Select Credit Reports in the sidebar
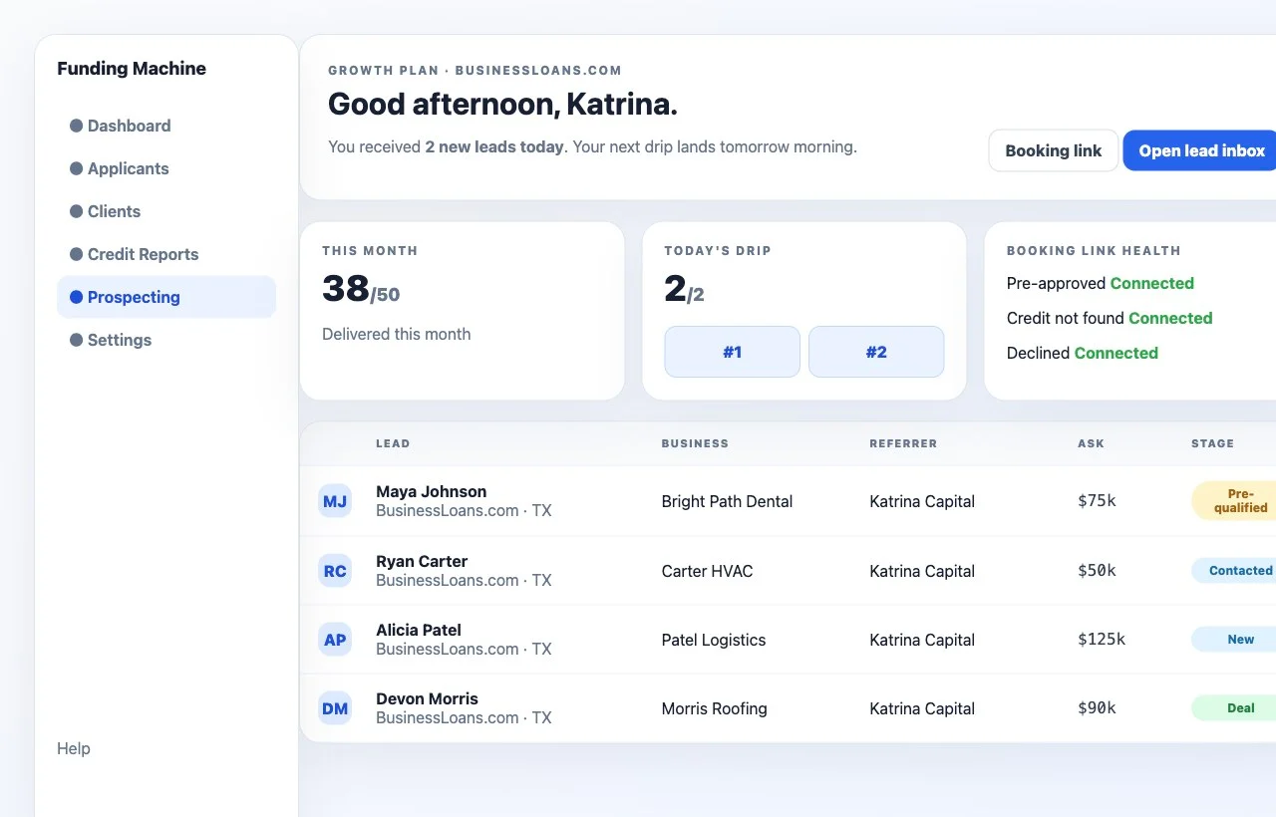 166,254
